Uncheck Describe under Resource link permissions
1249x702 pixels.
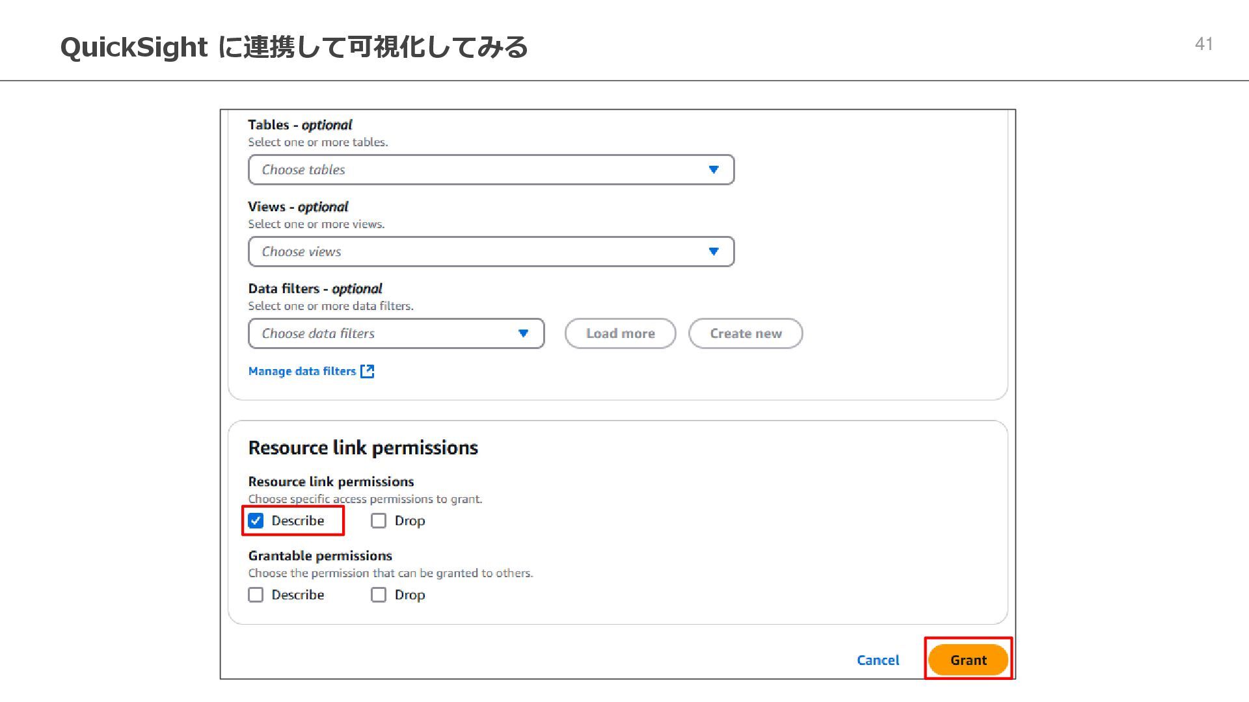[256, 521]
